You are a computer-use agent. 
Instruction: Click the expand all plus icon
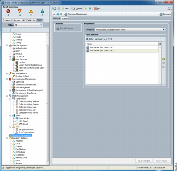click(x=4, y=30)
